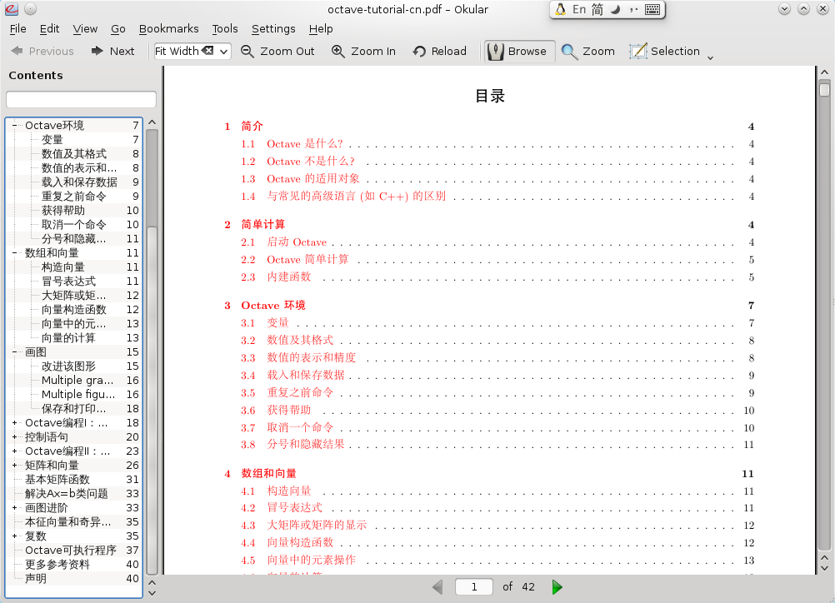Open the Go menu
This screenshot has height=603, width=835.
tap(118, 29)
